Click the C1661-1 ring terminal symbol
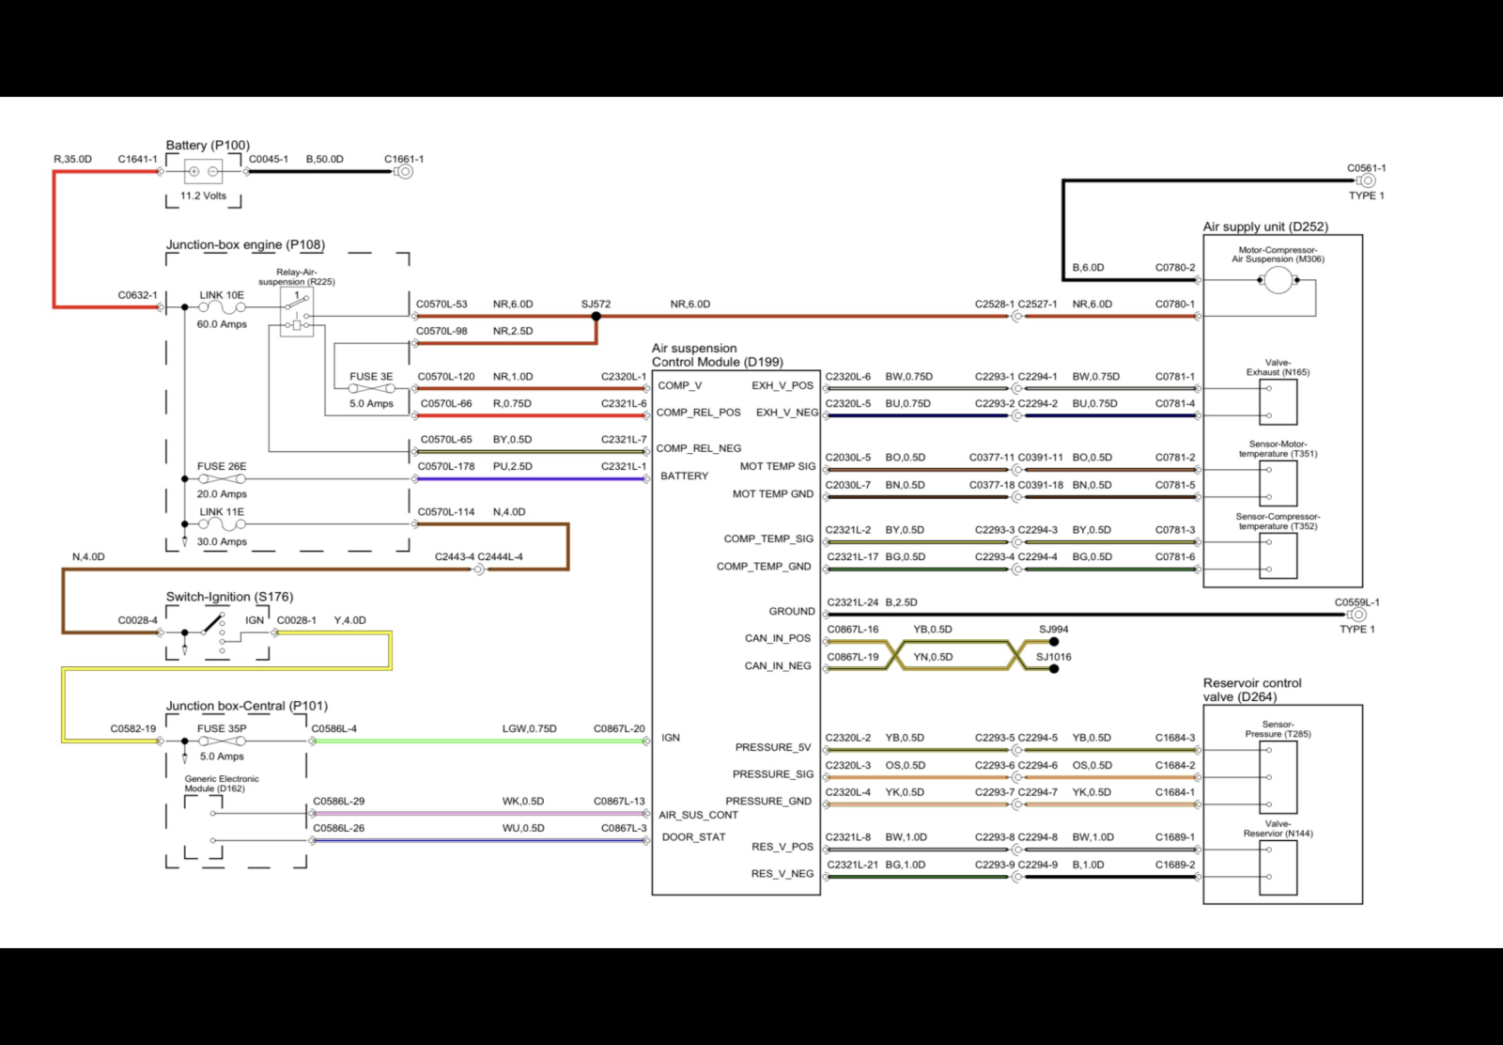The width and height of the screenshot is (1503, 1045). pos(405,172)
